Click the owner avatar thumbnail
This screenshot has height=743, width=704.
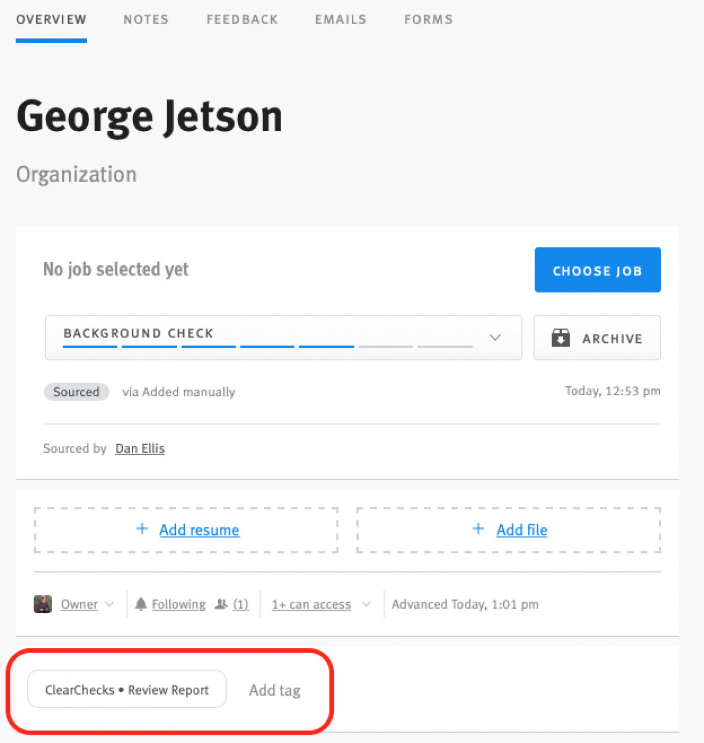pos(43,604)
